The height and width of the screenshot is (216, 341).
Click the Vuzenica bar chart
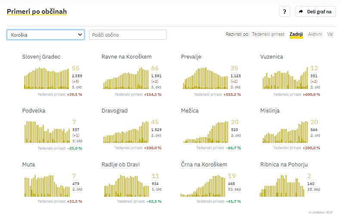click(x=285, y=78)
